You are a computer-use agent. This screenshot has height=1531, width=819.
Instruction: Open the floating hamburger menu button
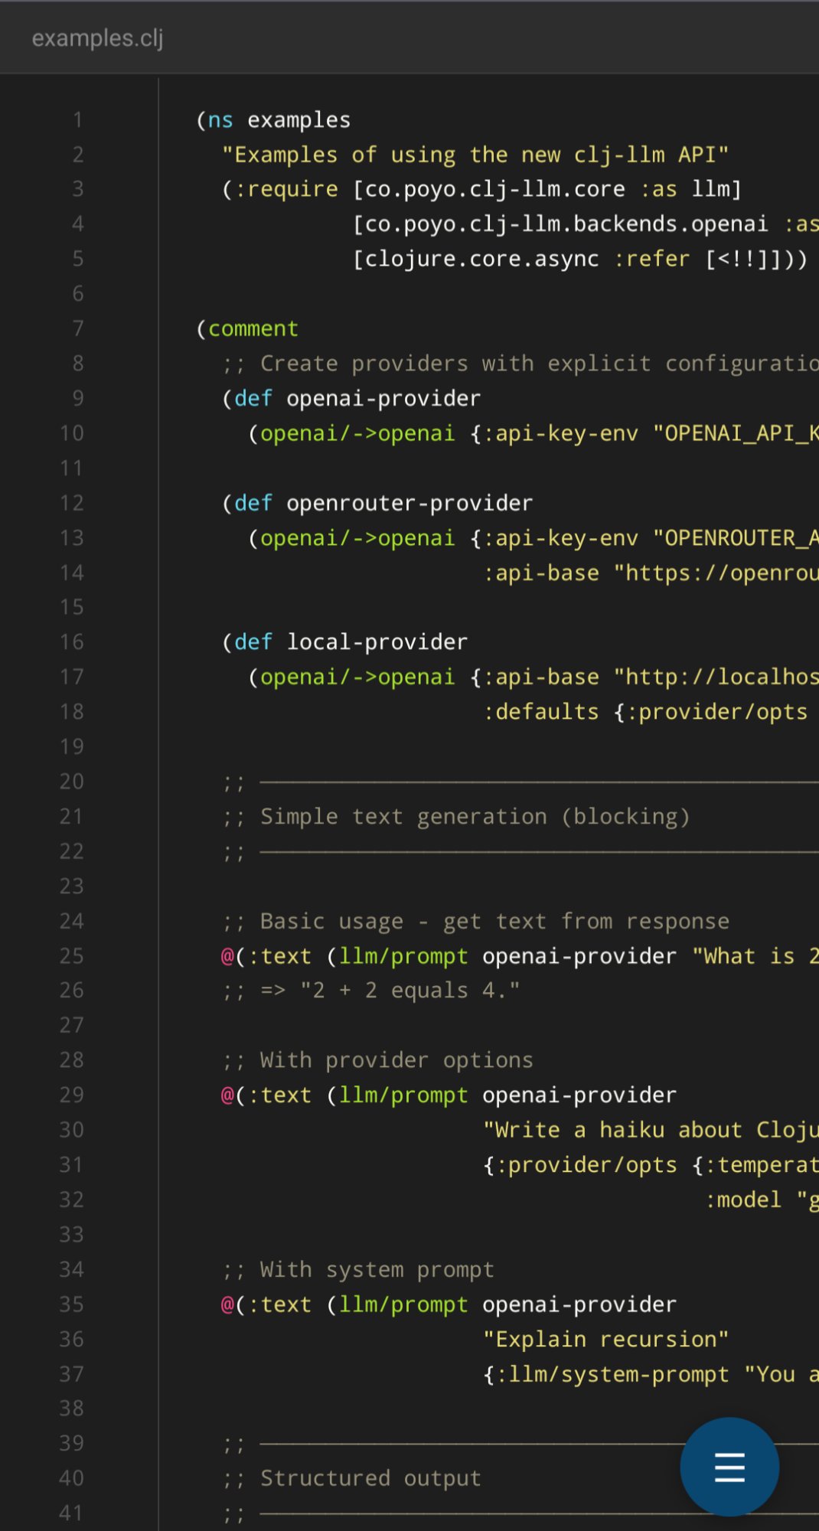tap(729, 1467)
